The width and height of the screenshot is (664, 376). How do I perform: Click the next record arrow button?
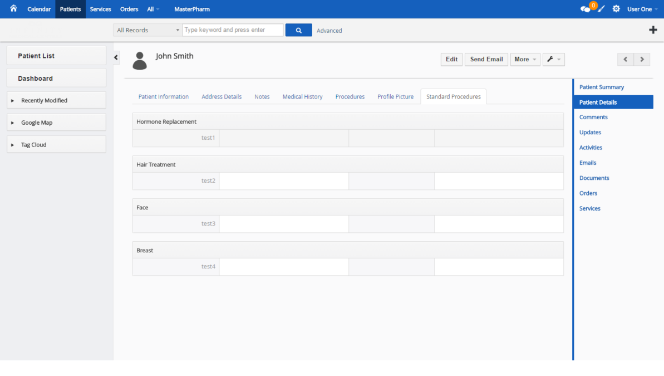pos(642,59)
